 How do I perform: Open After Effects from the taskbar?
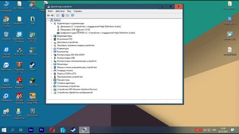coord(31,130)
